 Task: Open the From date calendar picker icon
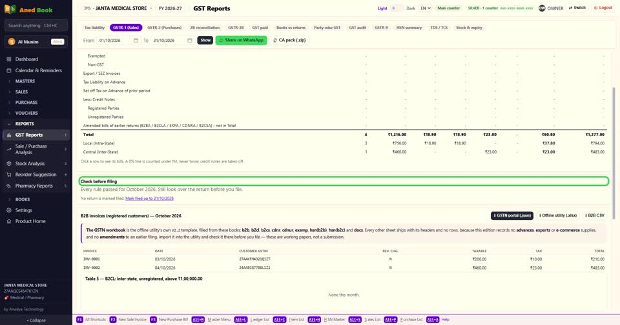(136, 40)
